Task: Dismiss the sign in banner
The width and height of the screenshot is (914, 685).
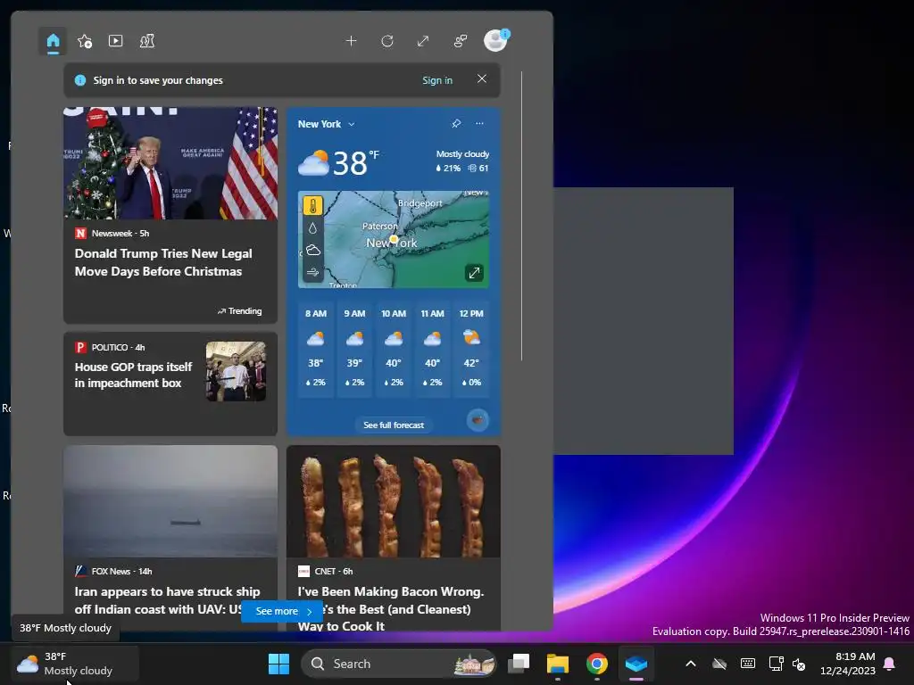Action: coord(481,78)
